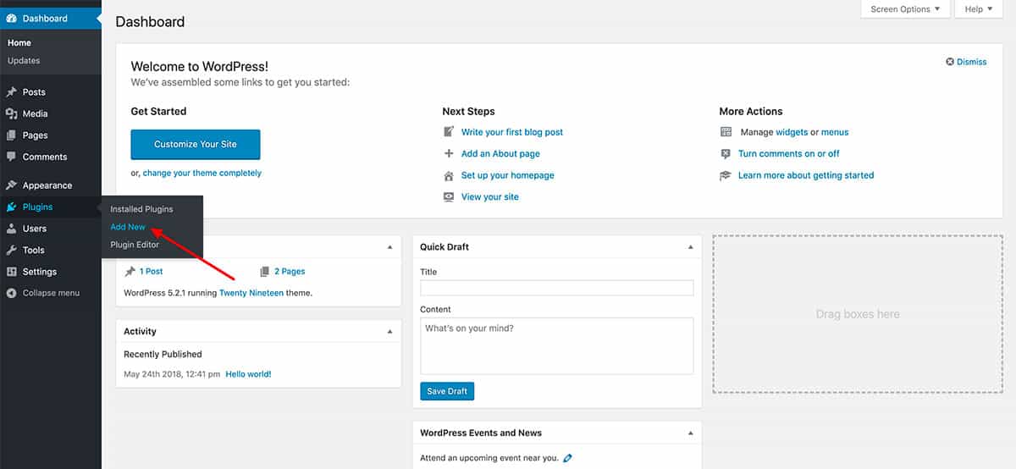Click the Collapse menu label
This screenshot has height=469, width=1016.
51,293
